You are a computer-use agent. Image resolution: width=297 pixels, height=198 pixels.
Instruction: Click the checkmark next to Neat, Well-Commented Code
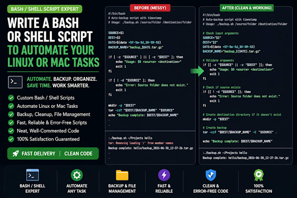(x=11, y=131)
